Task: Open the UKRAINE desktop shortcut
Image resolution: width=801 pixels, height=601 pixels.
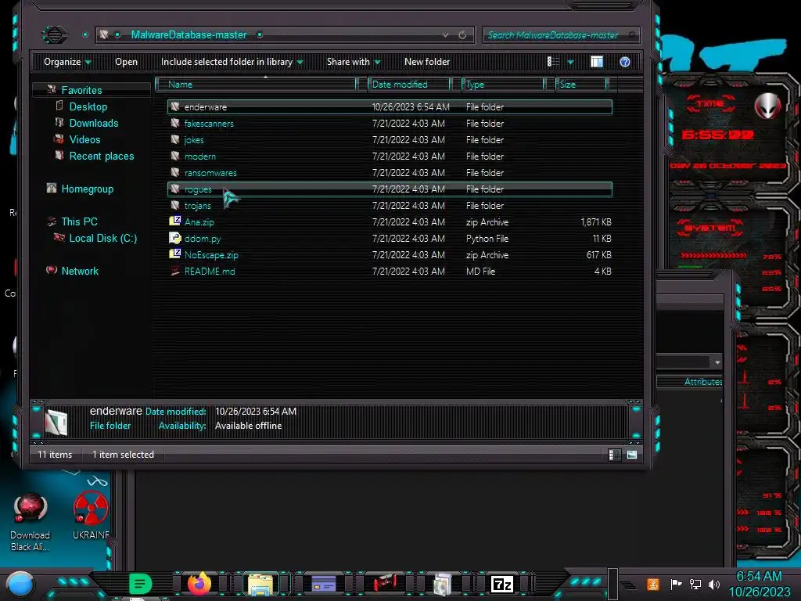Action: 91,515
